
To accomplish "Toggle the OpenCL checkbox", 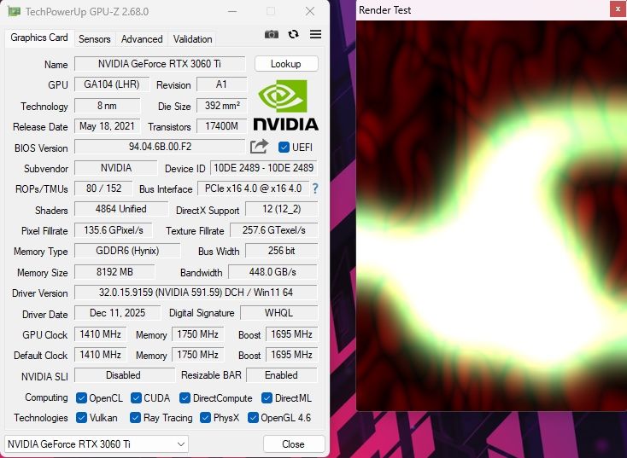I will click(x=81, y=397).
